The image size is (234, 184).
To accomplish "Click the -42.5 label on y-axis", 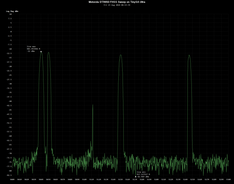I will click(9, 106).
